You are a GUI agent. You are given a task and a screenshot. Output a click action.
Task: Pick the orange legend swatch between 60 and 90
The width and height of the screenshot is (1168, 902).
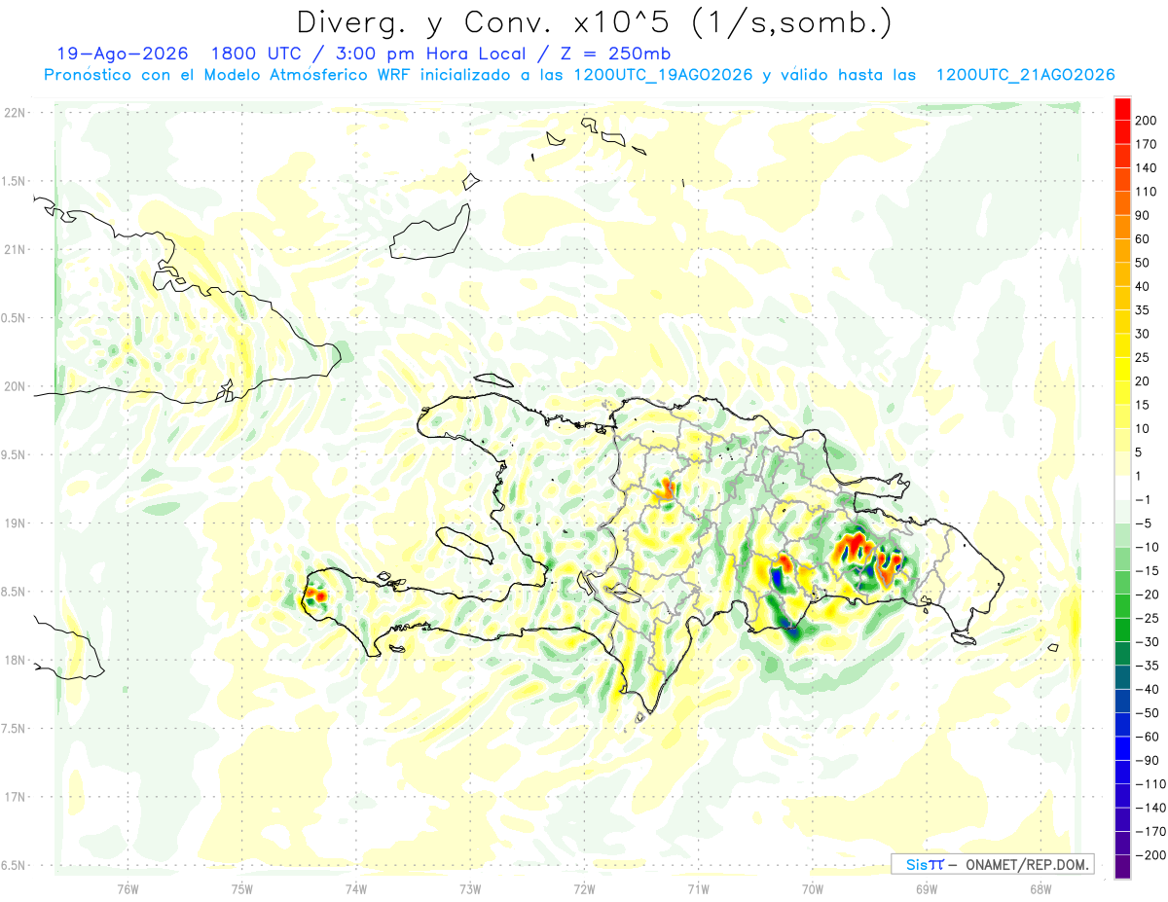click(1122, 228)
